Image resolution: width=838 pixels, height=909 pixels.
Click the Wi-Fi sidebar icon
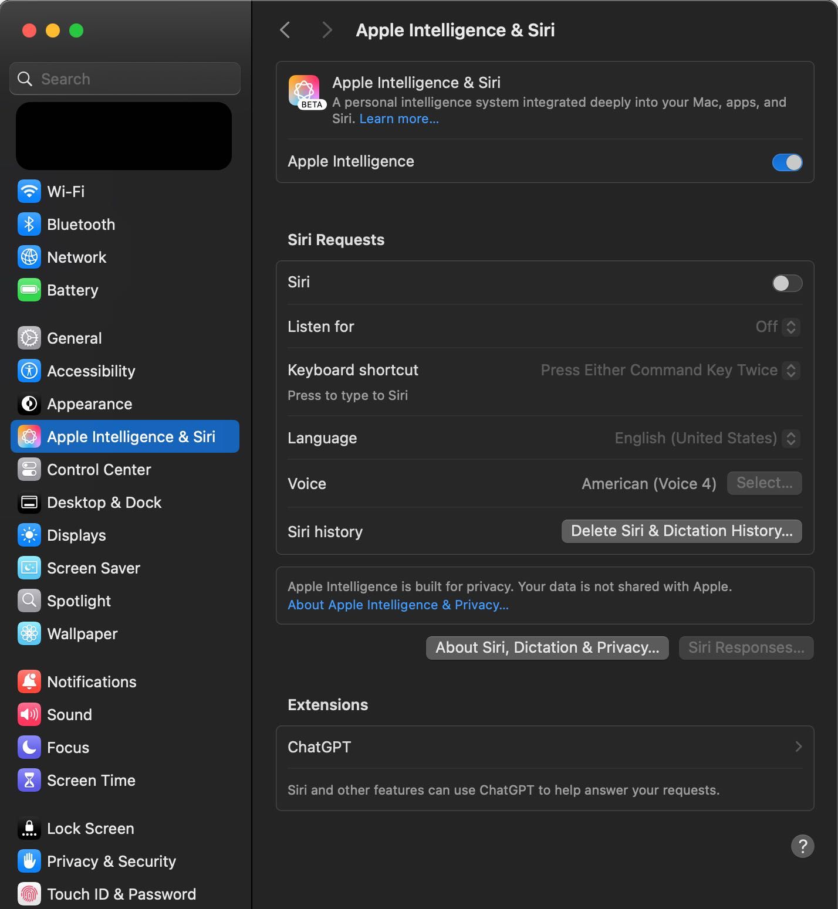click(x=29, y=191)
